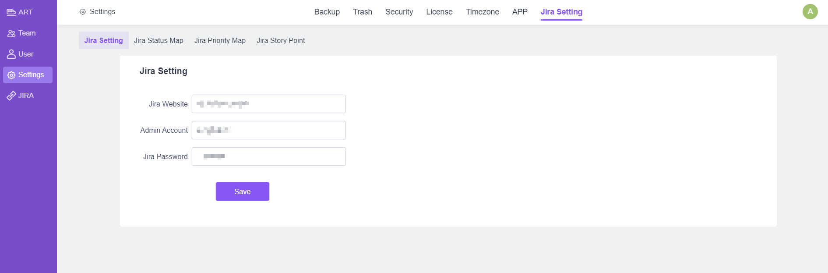The width and height of the screenshot is (828, 273).
Task: Click the ART train icon in sidebar
Action: point(11,12)
